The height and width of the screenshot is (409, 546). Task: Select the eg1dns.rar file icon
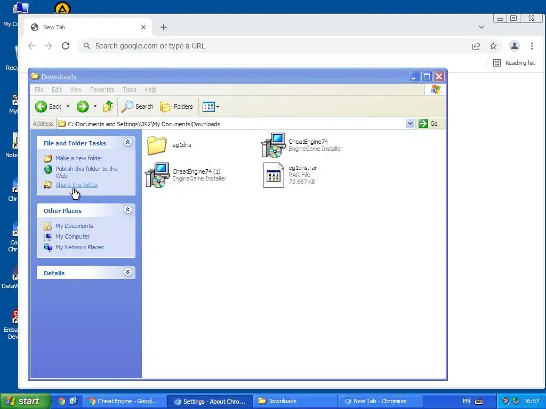(x=274, y=175)
